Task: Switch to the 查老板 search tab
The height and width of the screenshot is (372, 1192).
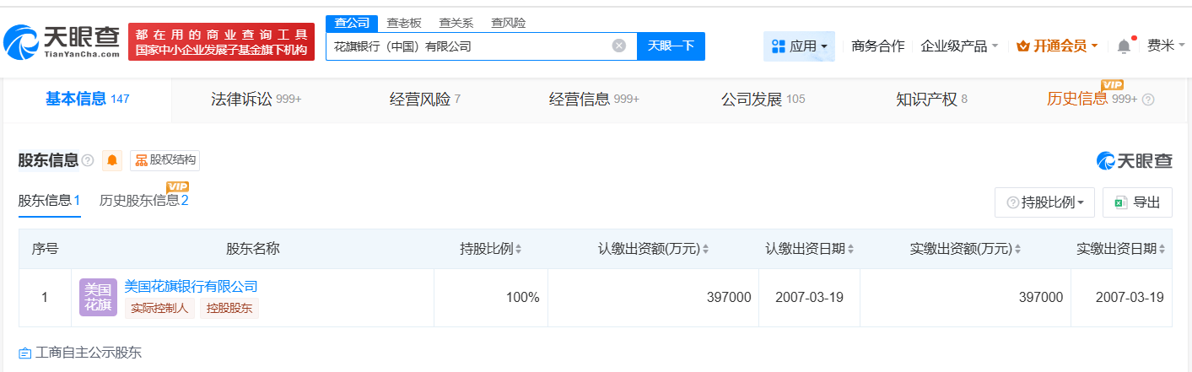Action: tap(403, 23)
